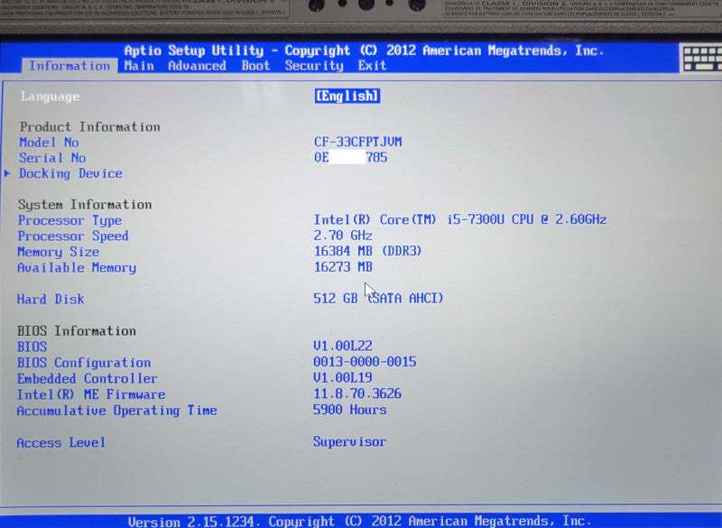Select model value CF-33CFPTJVM
Viewport: 722px width, 528px height.
(x=357, y=142)
